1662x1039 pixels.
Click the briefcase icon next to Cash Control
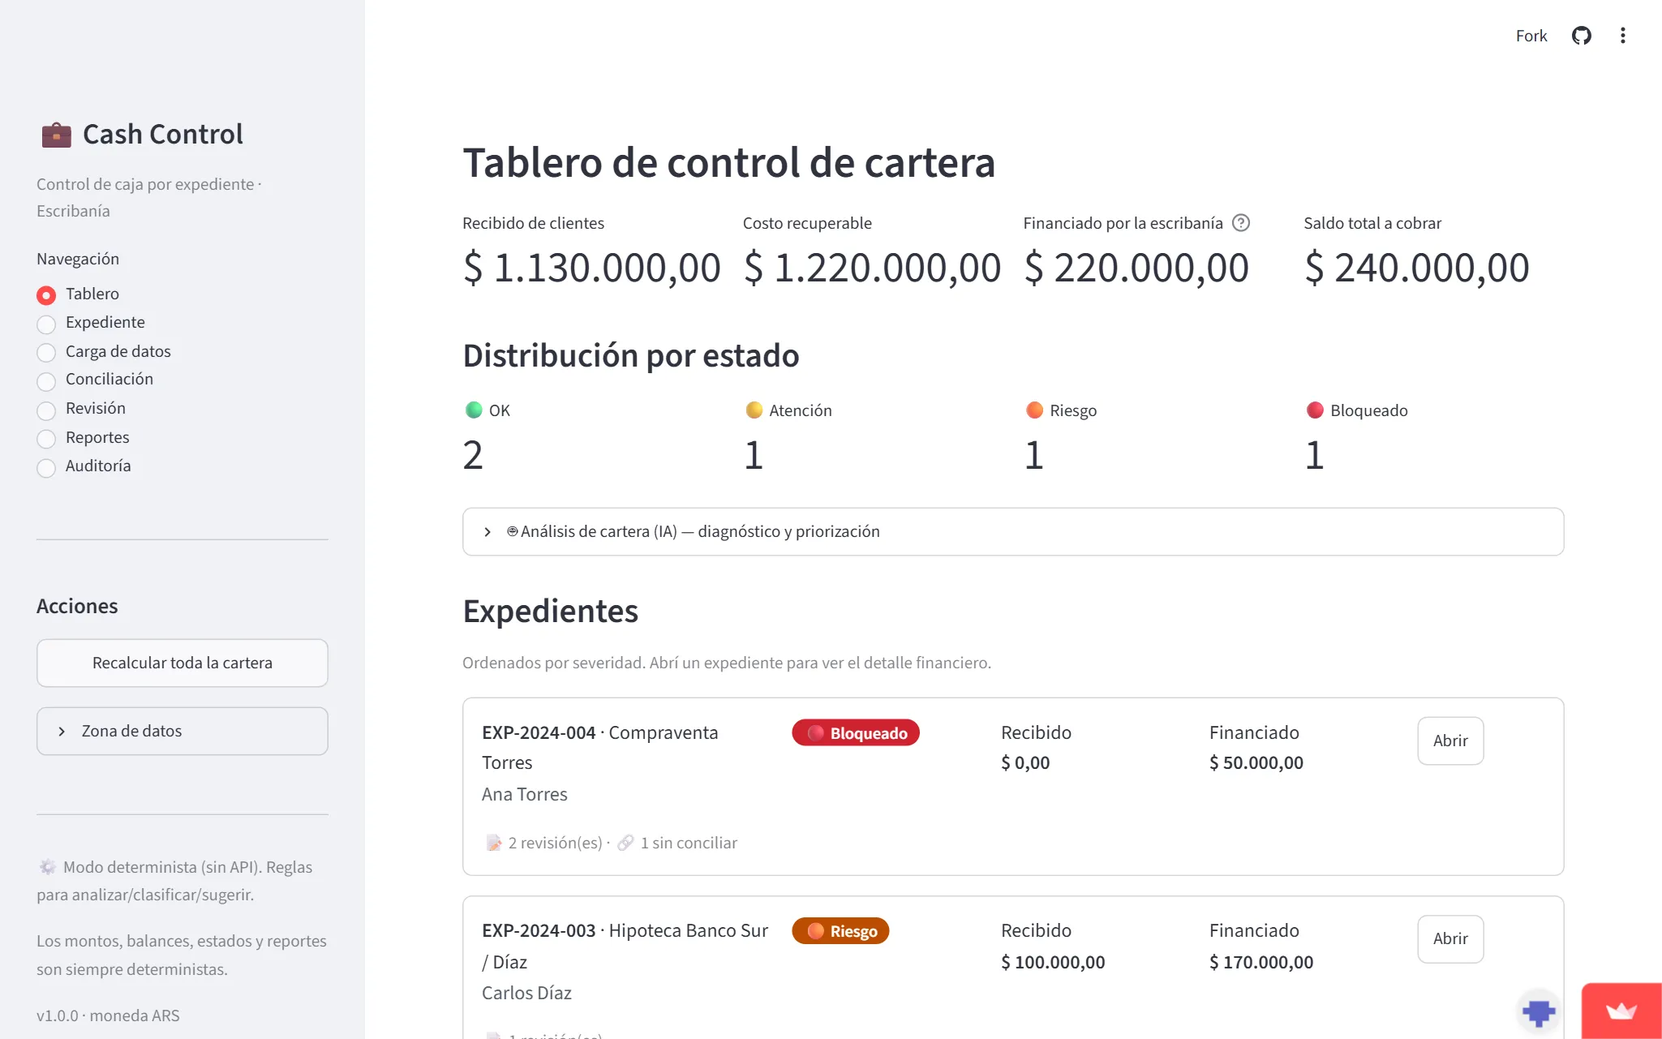(57, 135)
